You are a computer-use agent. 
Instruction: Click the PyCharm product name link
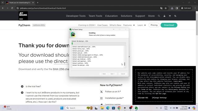pyautogui.click(x=24, y=25)
